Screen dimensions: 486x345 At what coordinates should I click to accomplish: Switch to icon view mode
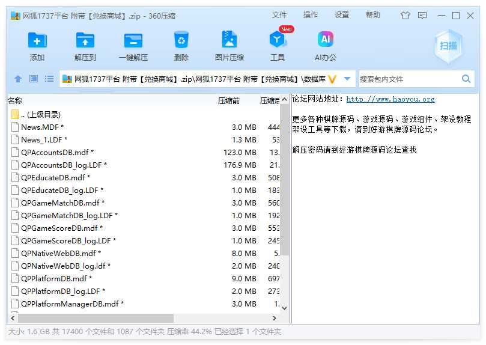[34, 79]
